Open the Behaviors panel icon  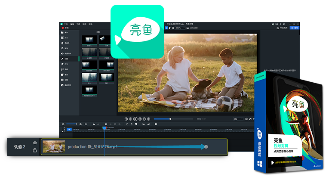point(62,64)
